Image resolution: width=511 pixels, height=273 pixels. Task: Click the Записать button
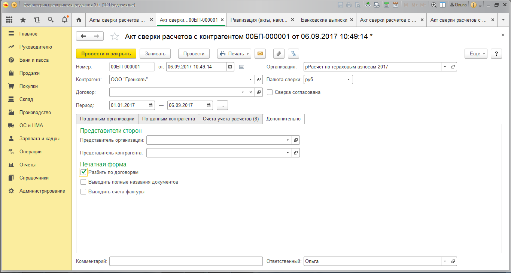[155, 53]
